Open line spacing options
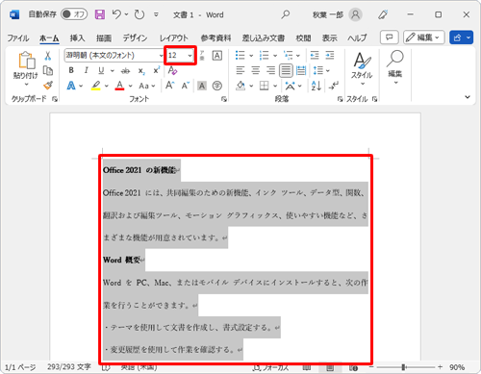Screen dimensions: 481x374 pos(321,70)
